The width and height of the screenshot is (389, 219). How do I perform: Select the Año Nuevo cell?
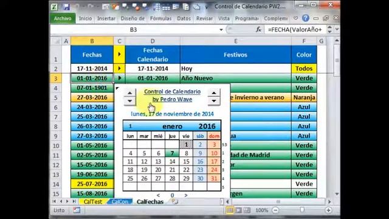[235, 78]
